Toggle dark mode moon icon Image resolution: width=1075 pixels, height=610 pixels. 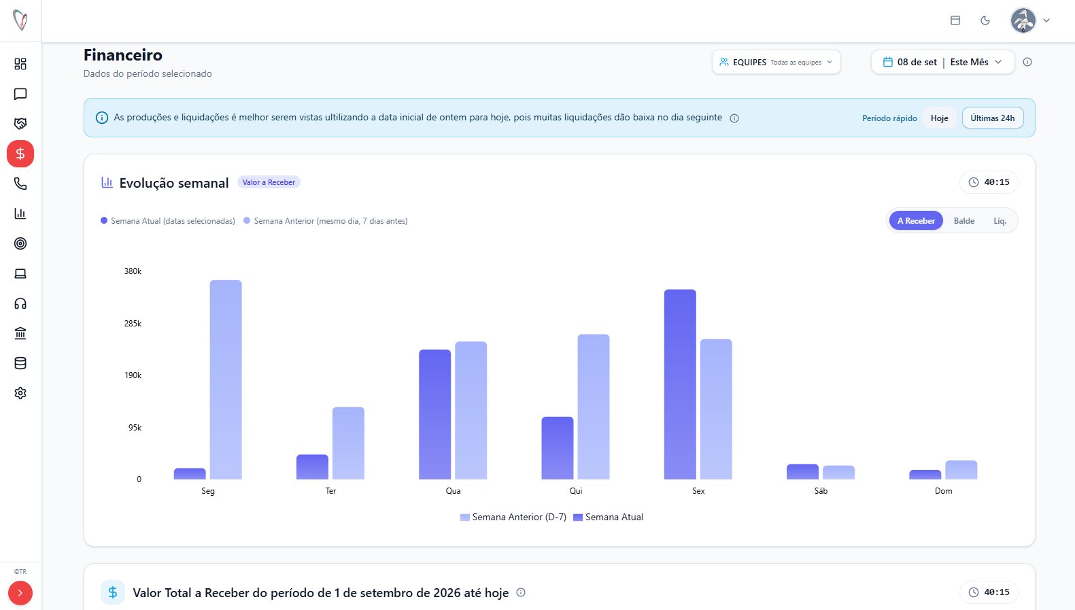tap(985, 20)
